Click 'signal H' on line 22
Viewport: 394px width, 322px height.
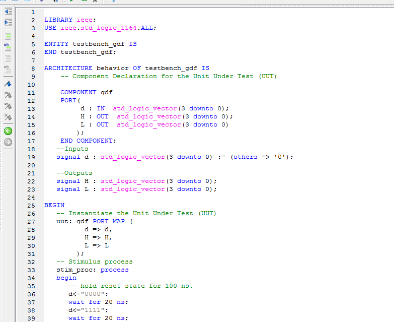point(72,181)
